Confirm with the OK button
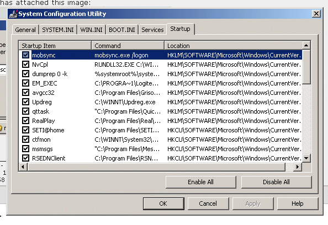Screen dimensions: 328x225 tap(163, 203)
